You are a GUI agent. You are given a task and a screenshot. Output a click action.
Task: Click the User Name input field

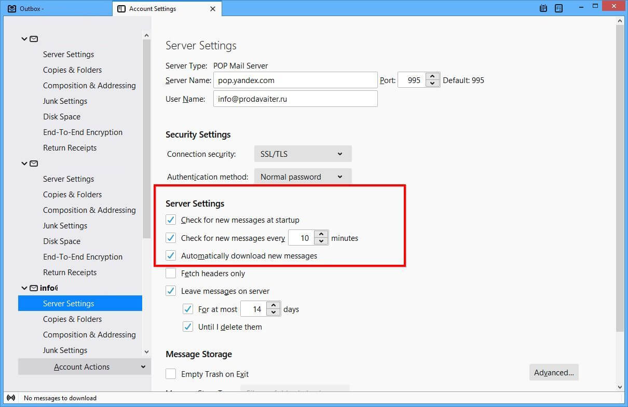295,99
